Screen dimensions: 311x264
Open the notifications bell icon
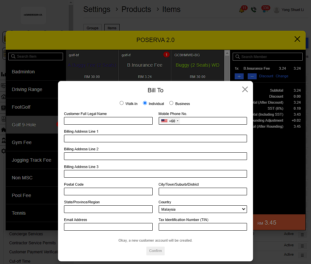point(242,10)
